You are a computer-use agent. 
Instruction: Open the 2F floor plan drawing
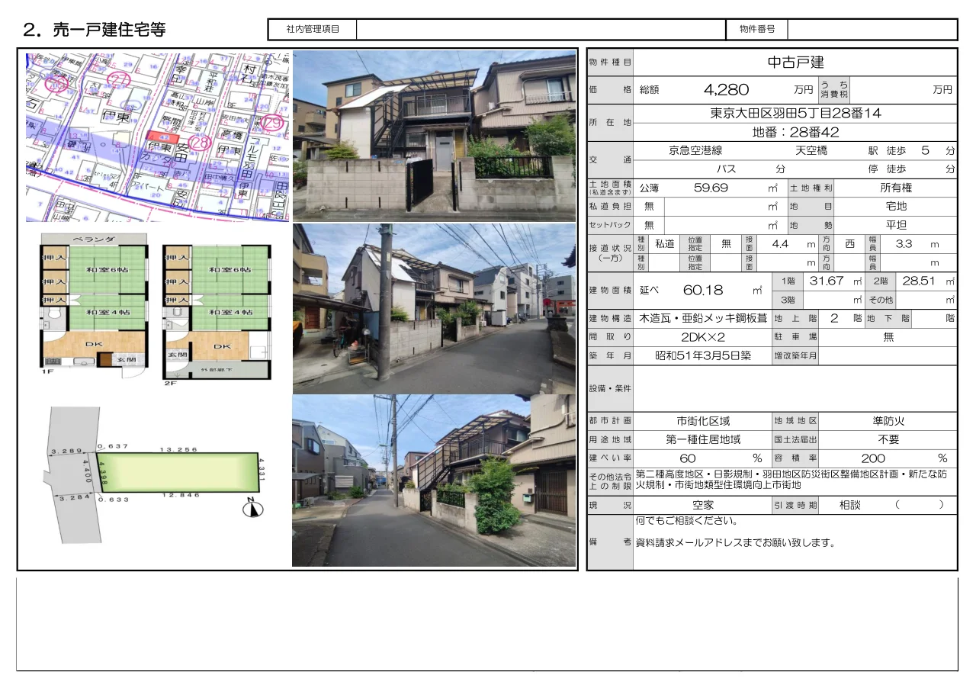(x=217, y=313)
